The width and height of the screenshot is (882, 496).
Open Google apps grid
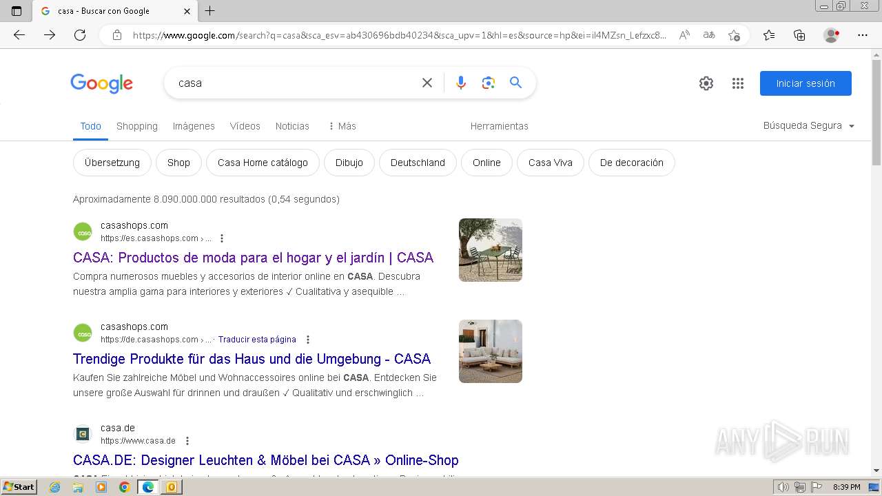tap(738, 83)
